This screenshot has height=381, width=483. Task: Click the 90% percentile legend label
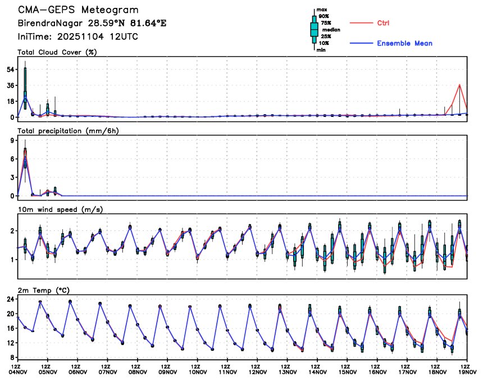tap(323, 16)
